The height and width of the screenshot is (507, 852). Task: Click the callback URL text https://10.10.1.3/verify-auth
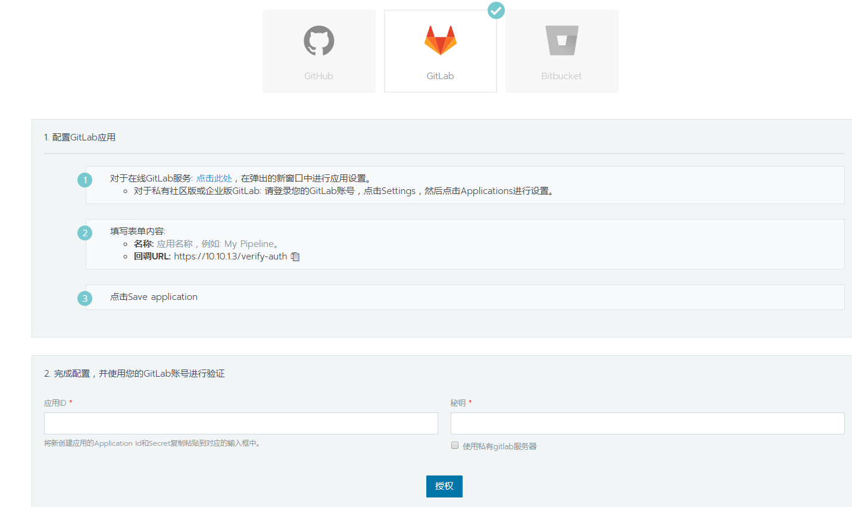click(x=230, y=256)
